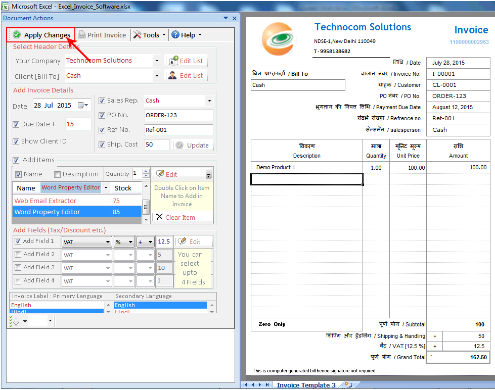This screenshot has height=390, width=495.
Task: Open the Tools menu
Action: [150, 35]
